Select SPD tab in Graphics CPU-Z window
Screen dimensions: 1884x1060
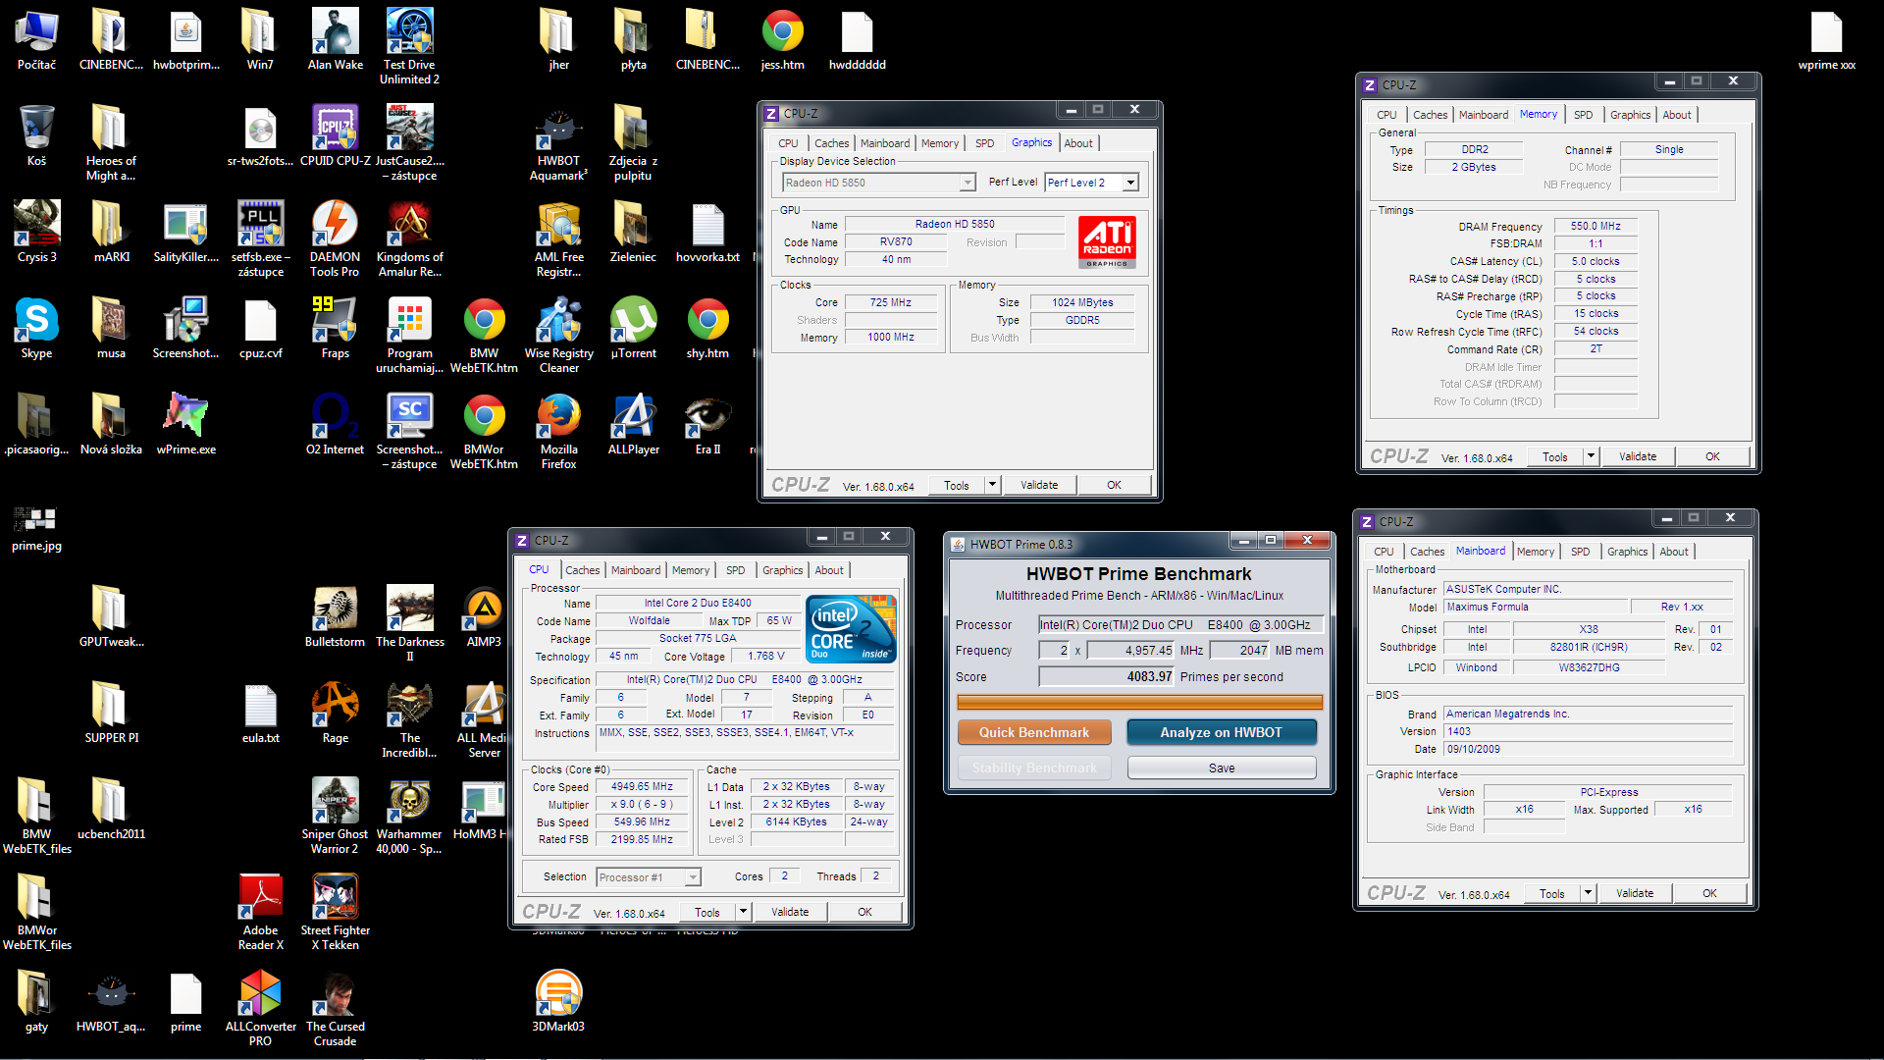click(x=984, y=143)
